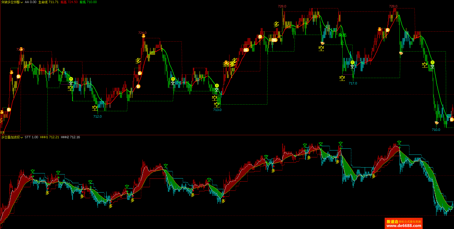Open the 多空叠加波段 indicator dropdown
Image resolution: width=454 pixels, height=229 pixels.
(x=12, y=137)
